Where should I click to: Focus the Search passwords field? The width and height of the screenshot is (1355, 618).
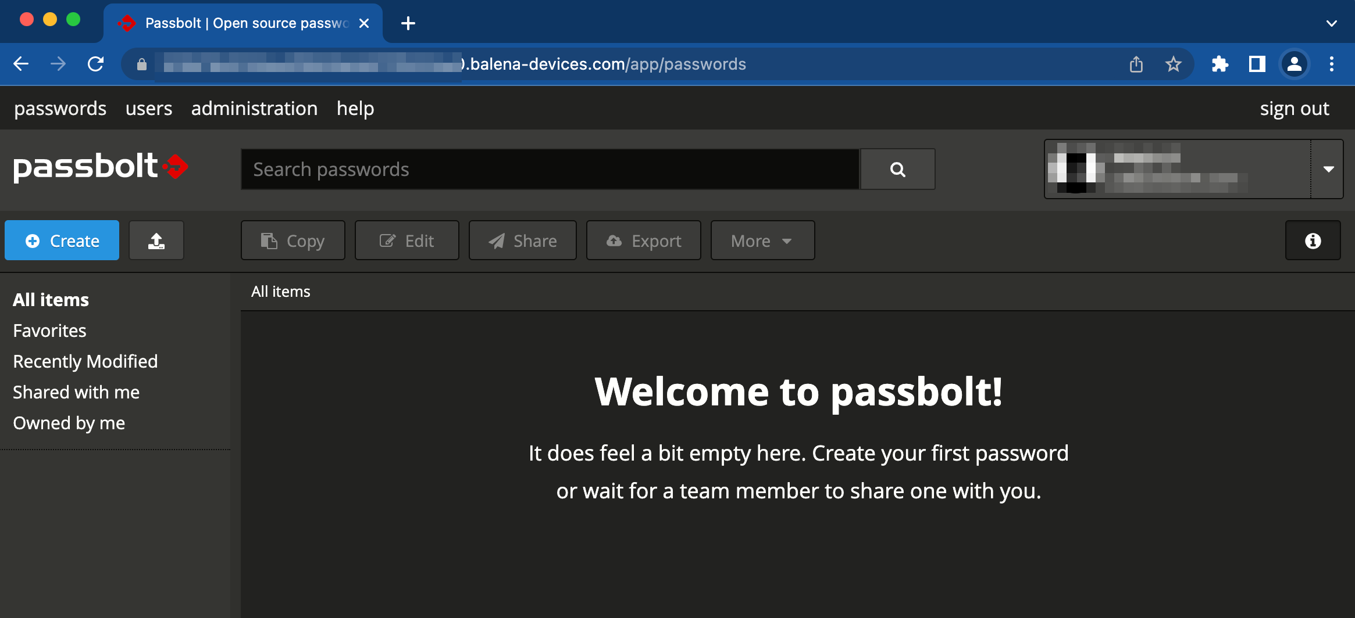(x=550, y=169)
